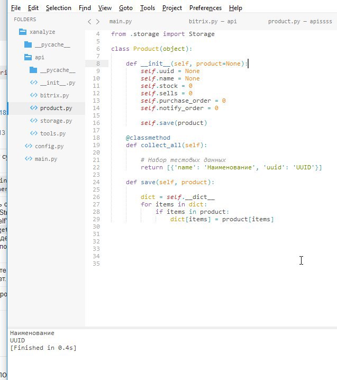Image resolution: width=337 pixels, height=380 pixels.
Task: Click line number 18 in the gutter
Action: (x=96, y=138)
